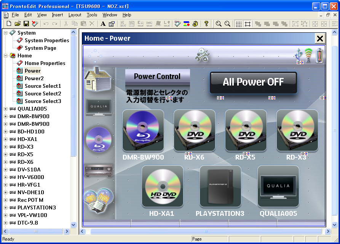This screenshot has height=244, width=340.
Task: Toggle the snap to grid button
Action: [x=247, y=24]
